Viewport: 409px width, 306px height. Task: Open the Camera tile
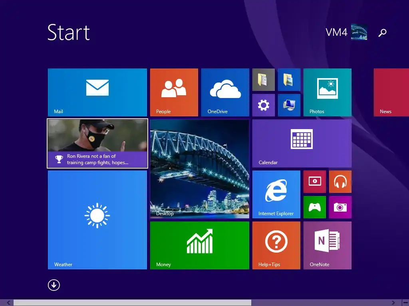[x=340, y=207]
